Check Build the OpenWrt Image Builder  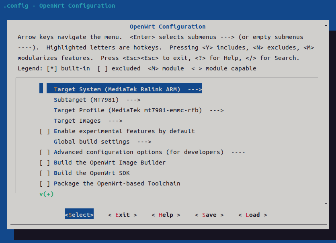(45, 163)
